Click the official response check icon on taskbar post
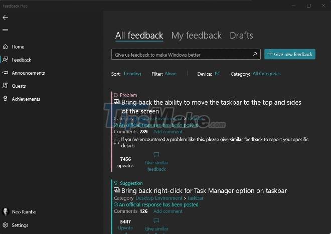Viewport: 331px width, 234px height. tap(116, 125)
